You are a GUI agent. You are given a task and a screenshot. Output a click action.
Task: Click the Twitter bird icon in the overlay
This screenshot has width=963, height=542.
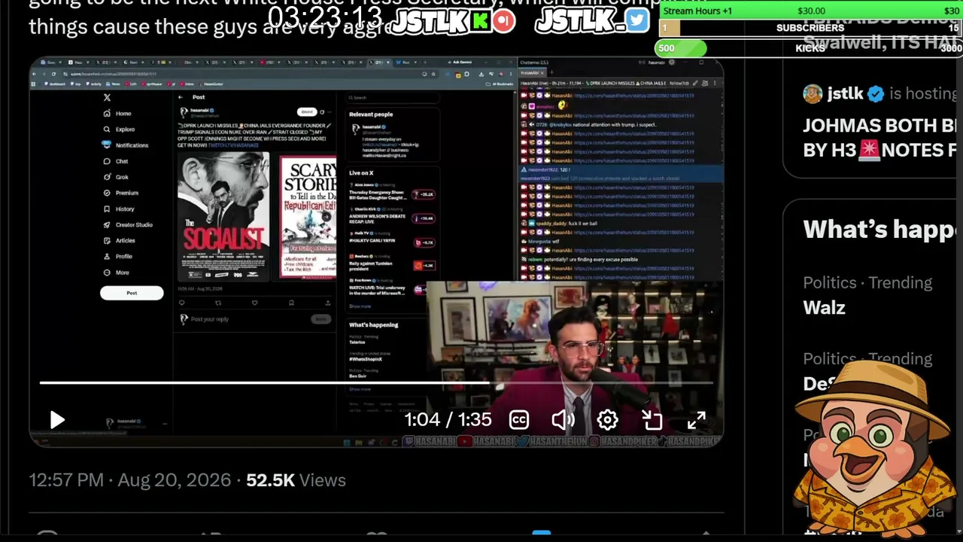(x=637, y=20)
